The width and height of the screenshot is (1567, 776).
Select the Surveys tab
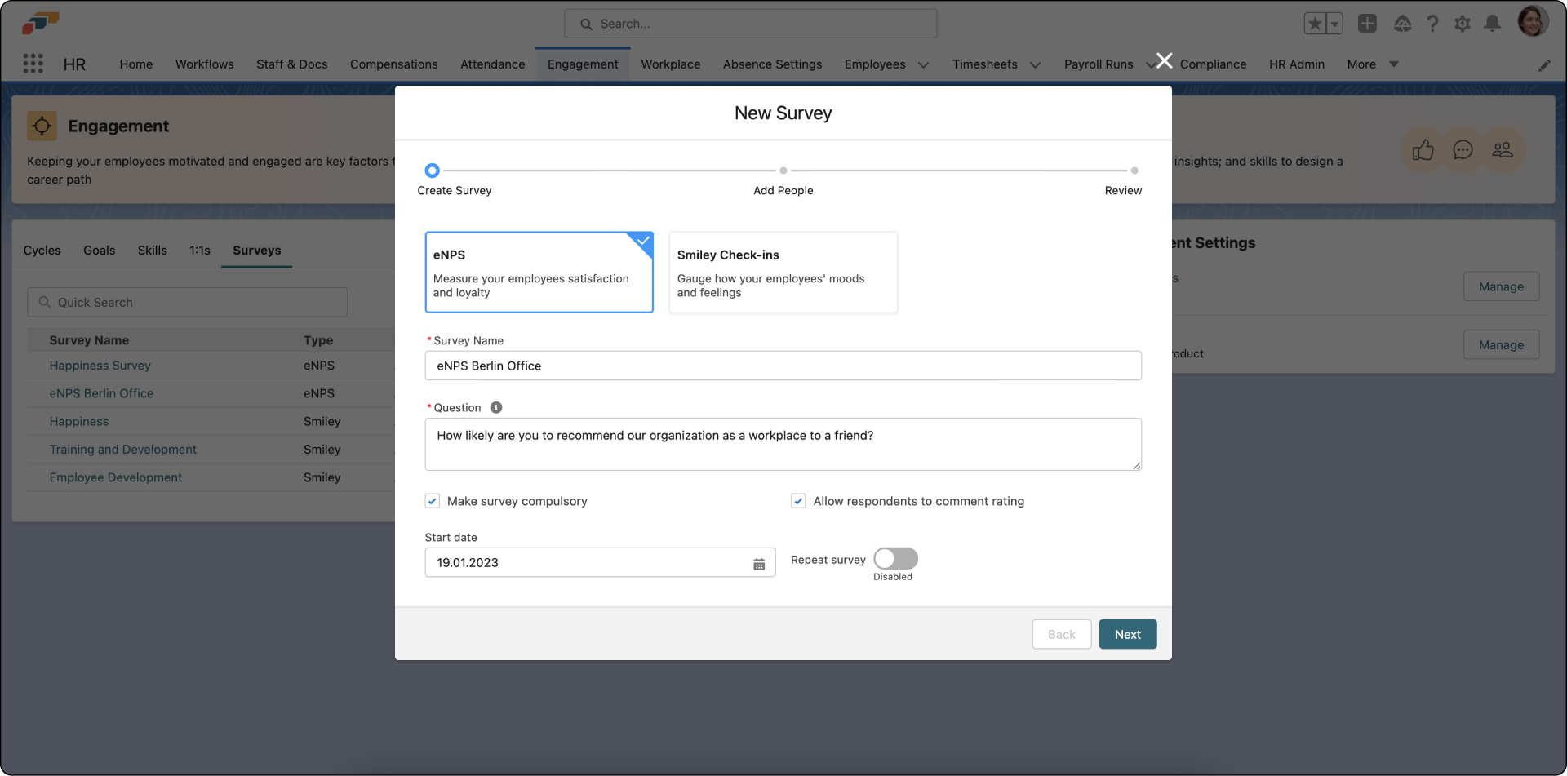tap(256, 251)
